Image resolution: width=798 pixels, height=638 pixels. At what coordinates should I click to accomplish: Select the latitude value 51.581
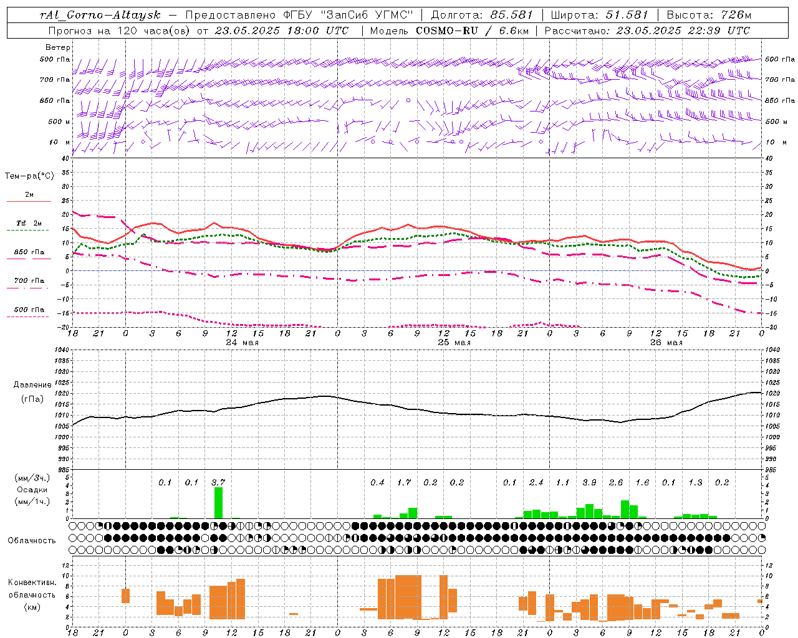tap(627, 15)
